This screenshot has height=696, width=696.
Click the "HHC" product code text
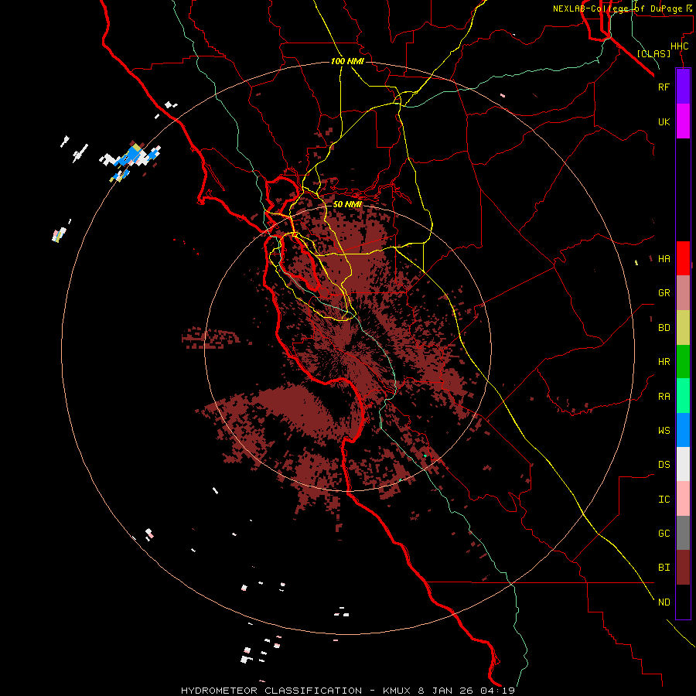tap(679, 46)
